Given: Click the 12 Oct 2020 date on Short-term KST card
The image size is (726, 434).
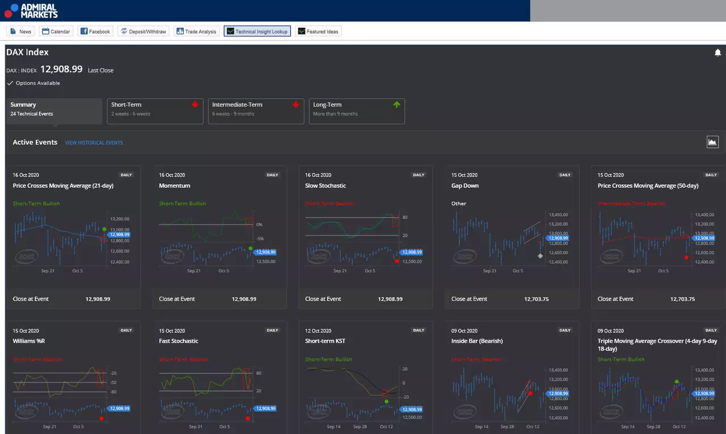Looking at the screenshot, I should (317, 331).
